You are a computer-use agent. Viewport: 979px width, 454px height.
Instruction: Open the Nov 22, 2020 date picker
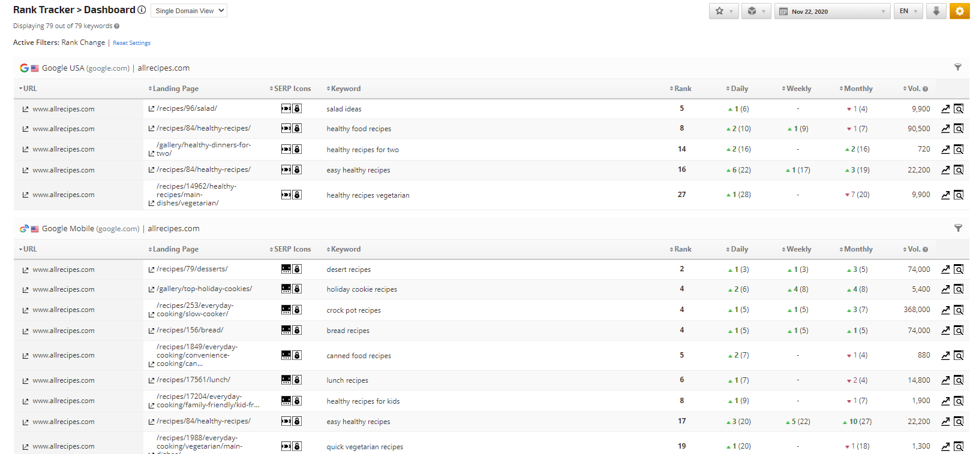tap(832, 11)
